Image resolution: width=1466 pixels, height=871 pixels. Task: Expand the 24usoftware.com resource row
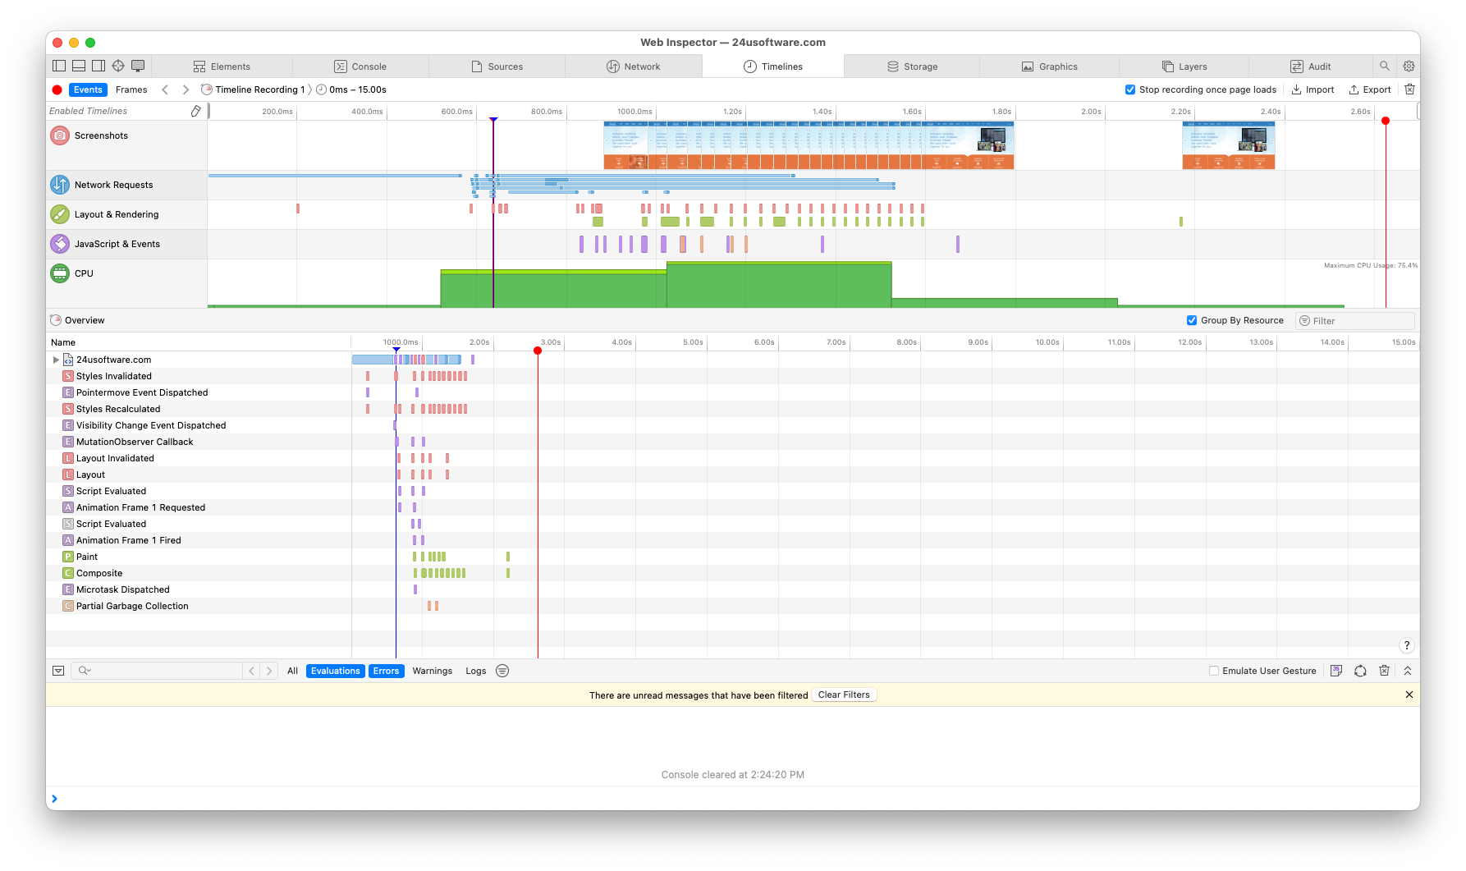(56, 360)
